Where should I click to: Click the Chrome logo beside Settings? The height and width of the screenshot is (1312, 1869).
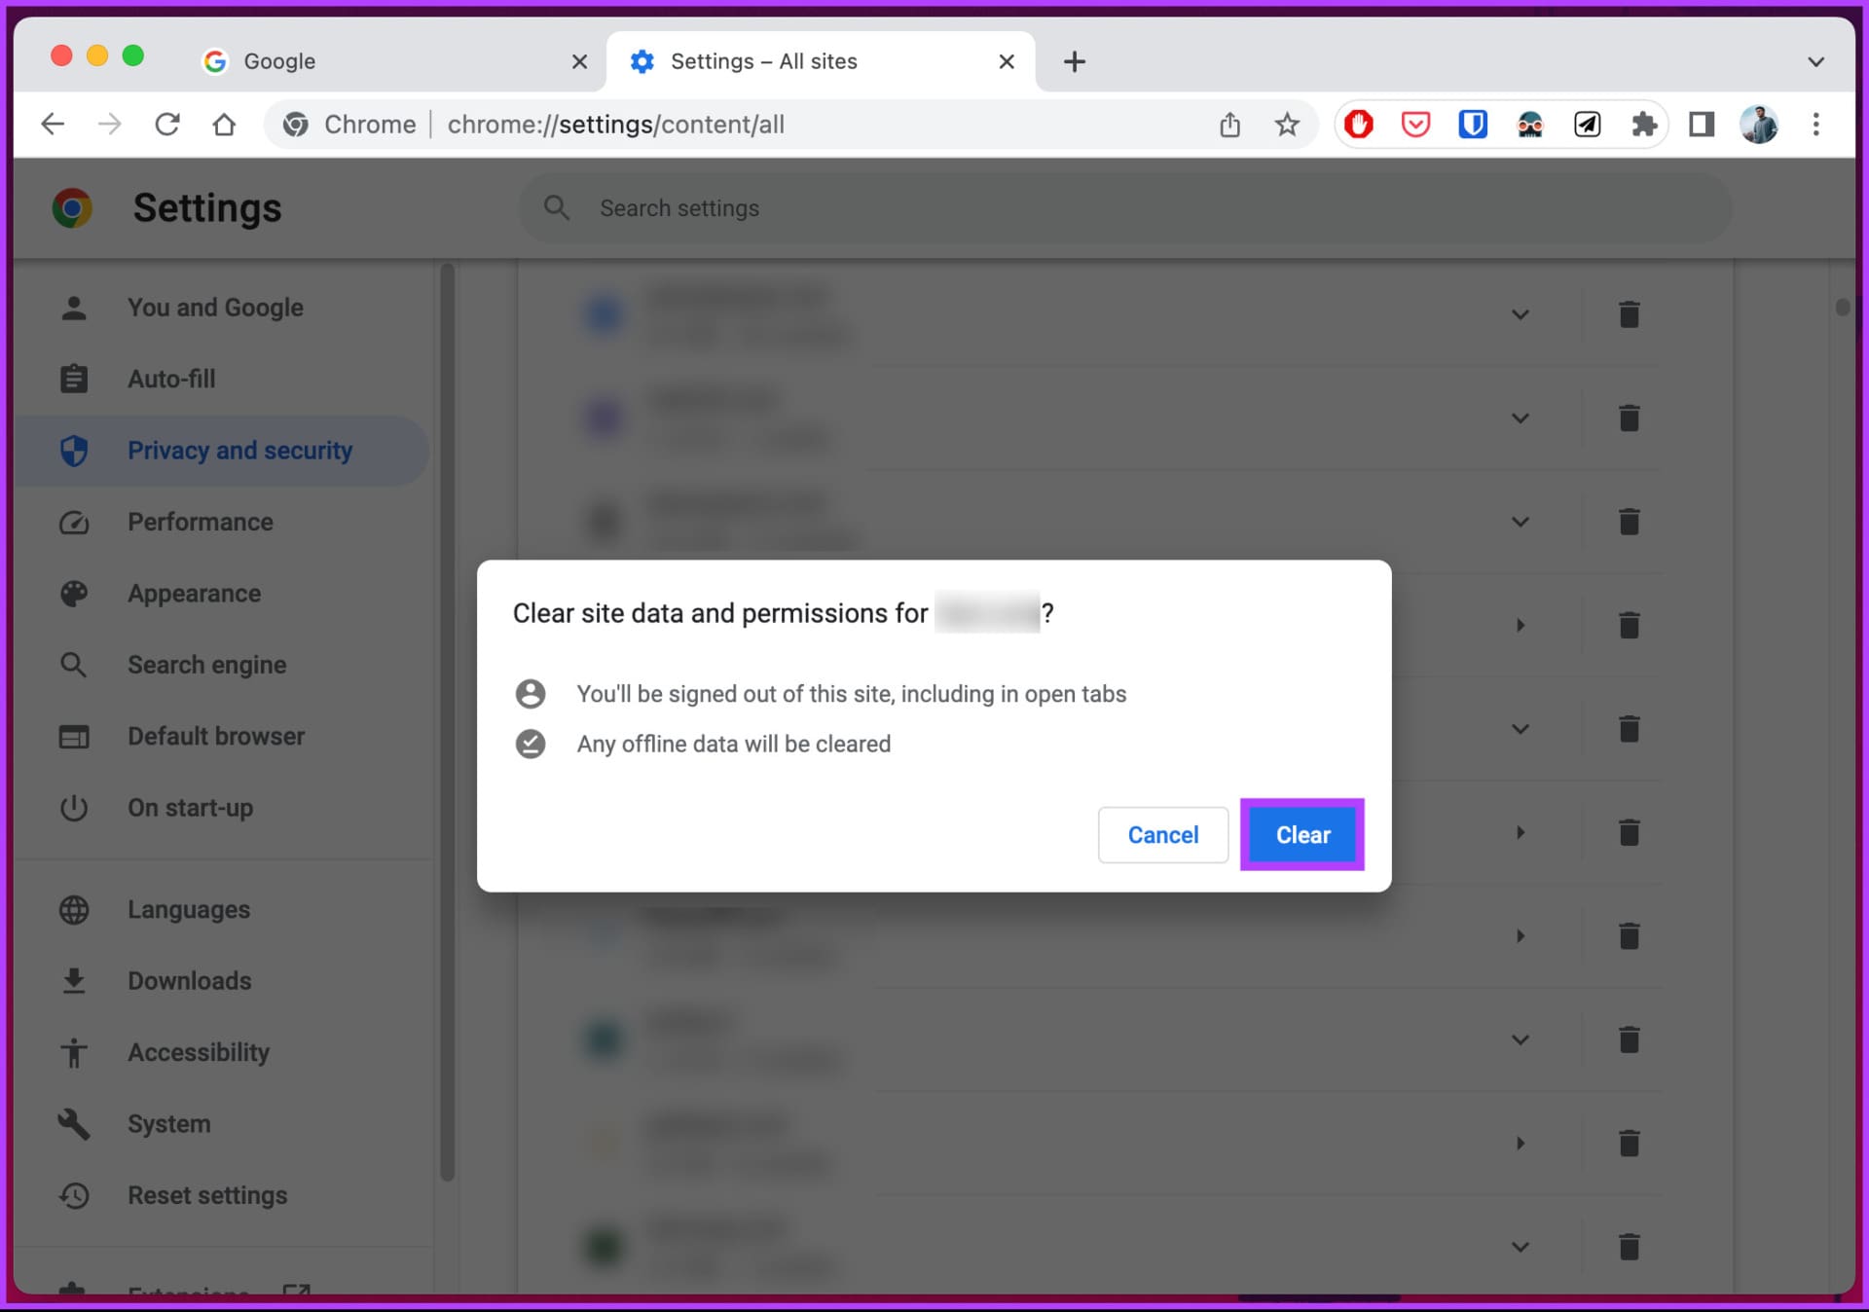tap(72, 208)
